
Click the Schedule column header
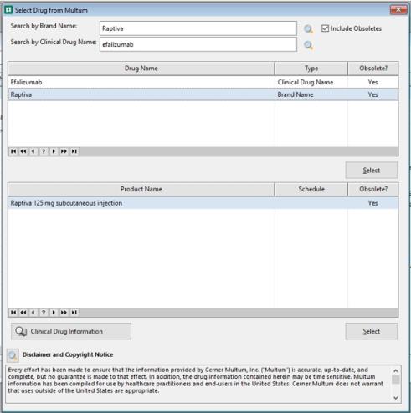point(311,189)
